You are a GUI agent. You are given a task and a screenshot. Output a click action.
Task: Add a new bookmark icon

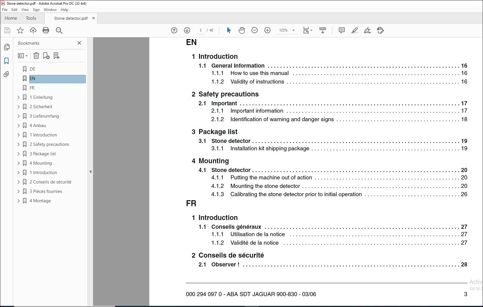46,56
